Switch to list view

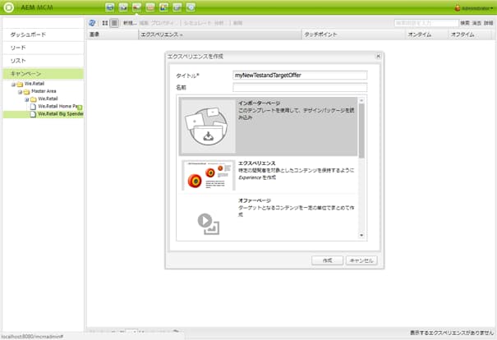[x=114, y=23]
